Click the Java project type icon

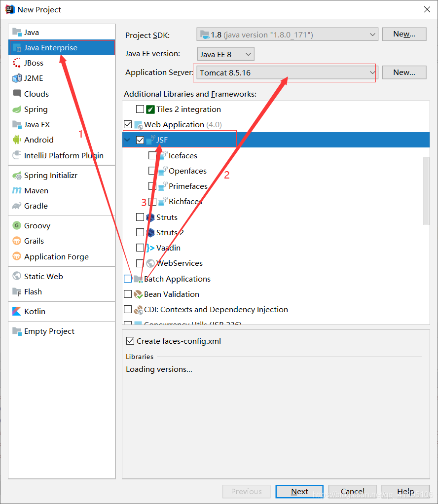tap(17, 32)
